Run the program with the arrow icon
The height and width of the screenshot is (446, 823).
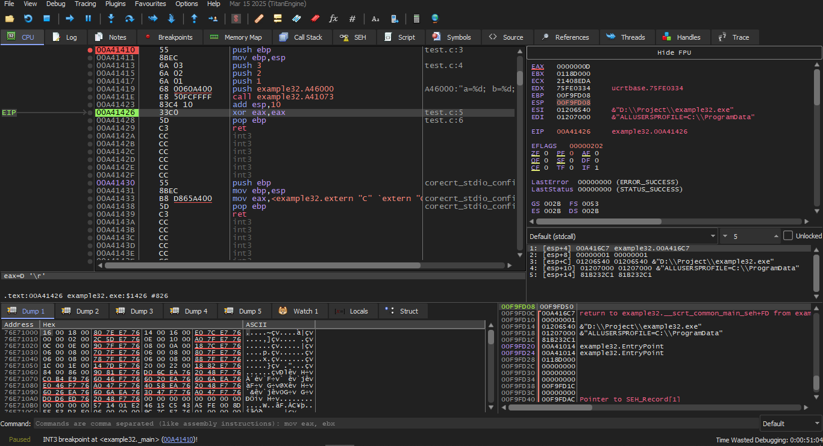(x=70, y=19)
